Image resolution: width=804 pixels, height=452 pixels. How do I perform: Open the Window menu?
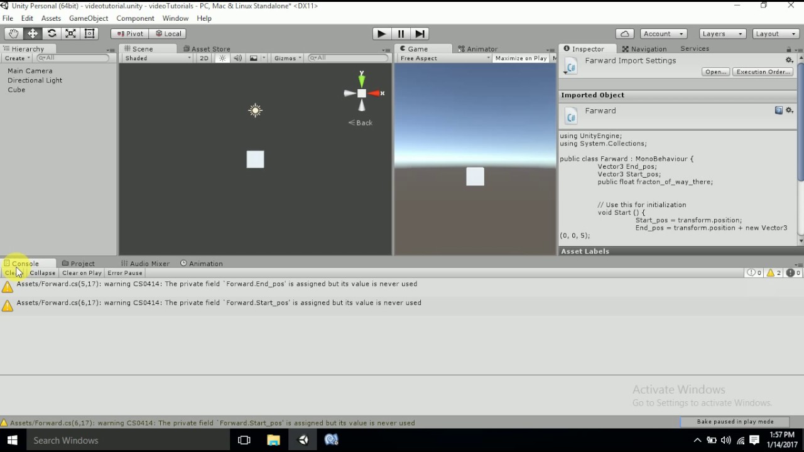click(x=175, y=18)
